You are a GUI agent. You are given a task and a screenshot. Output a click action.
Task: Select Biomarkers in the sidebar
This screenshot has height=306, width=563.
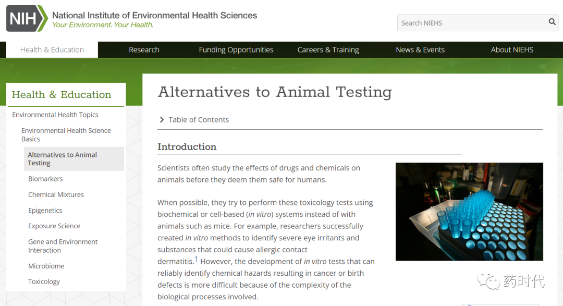click(45, 178)
